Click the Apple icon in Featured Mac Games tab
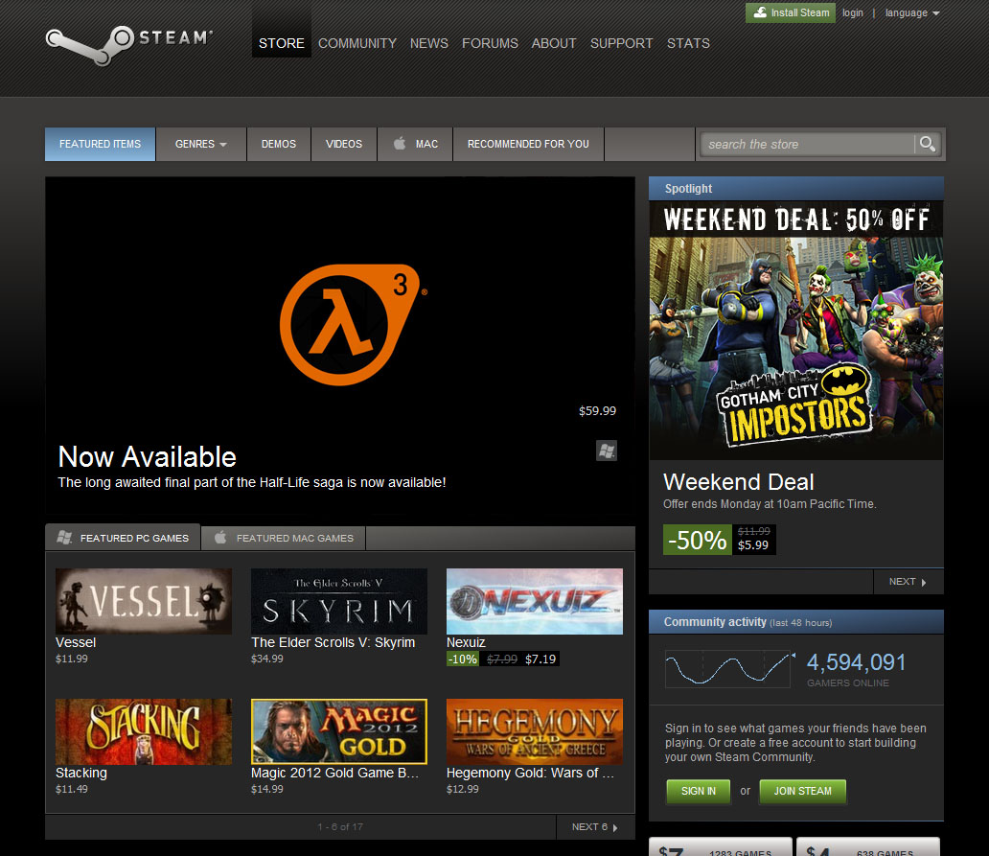This screenshot has width=989, height=856. click(x=220, y=538)
